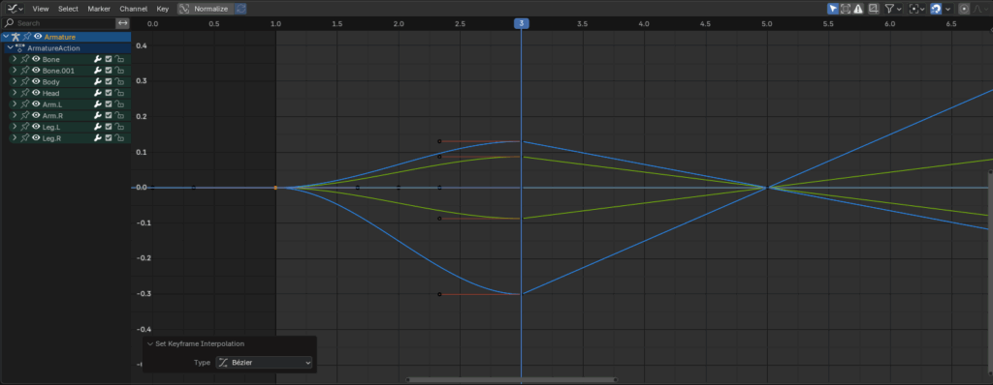Collapse Set Keyframe Interpolation panel
The height and width of the screenshot is (385, 993).
(150, 344)
